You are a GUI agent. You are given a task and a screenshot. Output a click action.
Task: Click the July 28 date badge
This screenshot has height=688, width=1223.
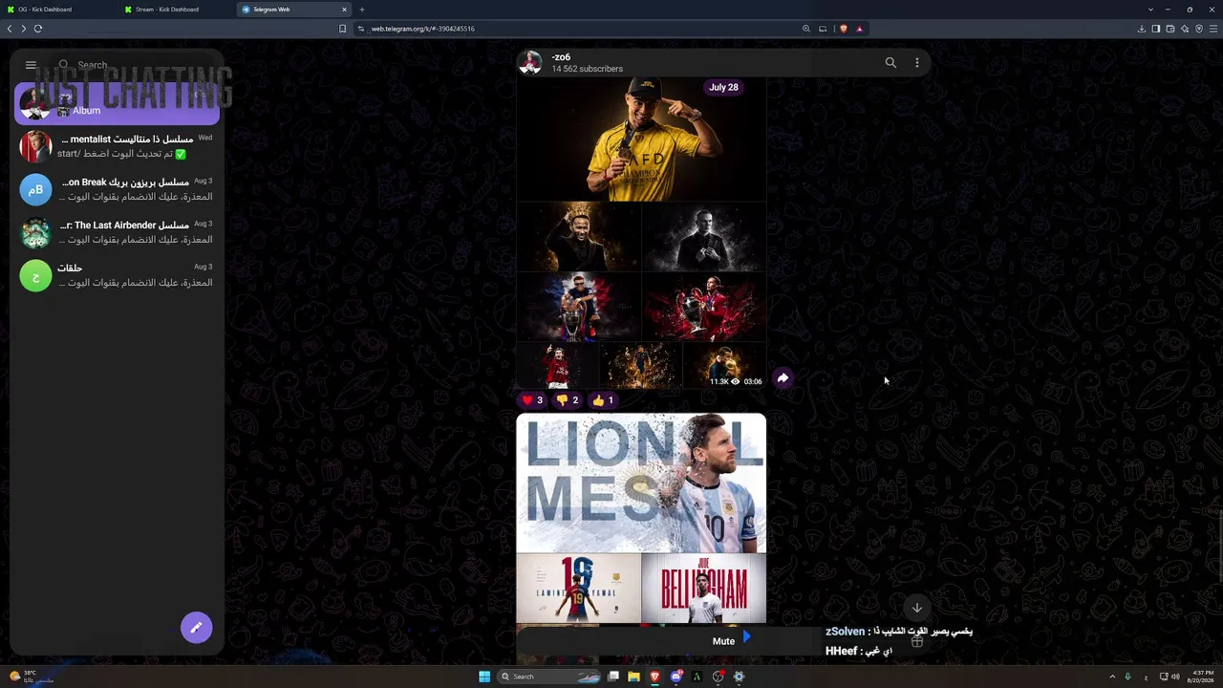point(723,87)
